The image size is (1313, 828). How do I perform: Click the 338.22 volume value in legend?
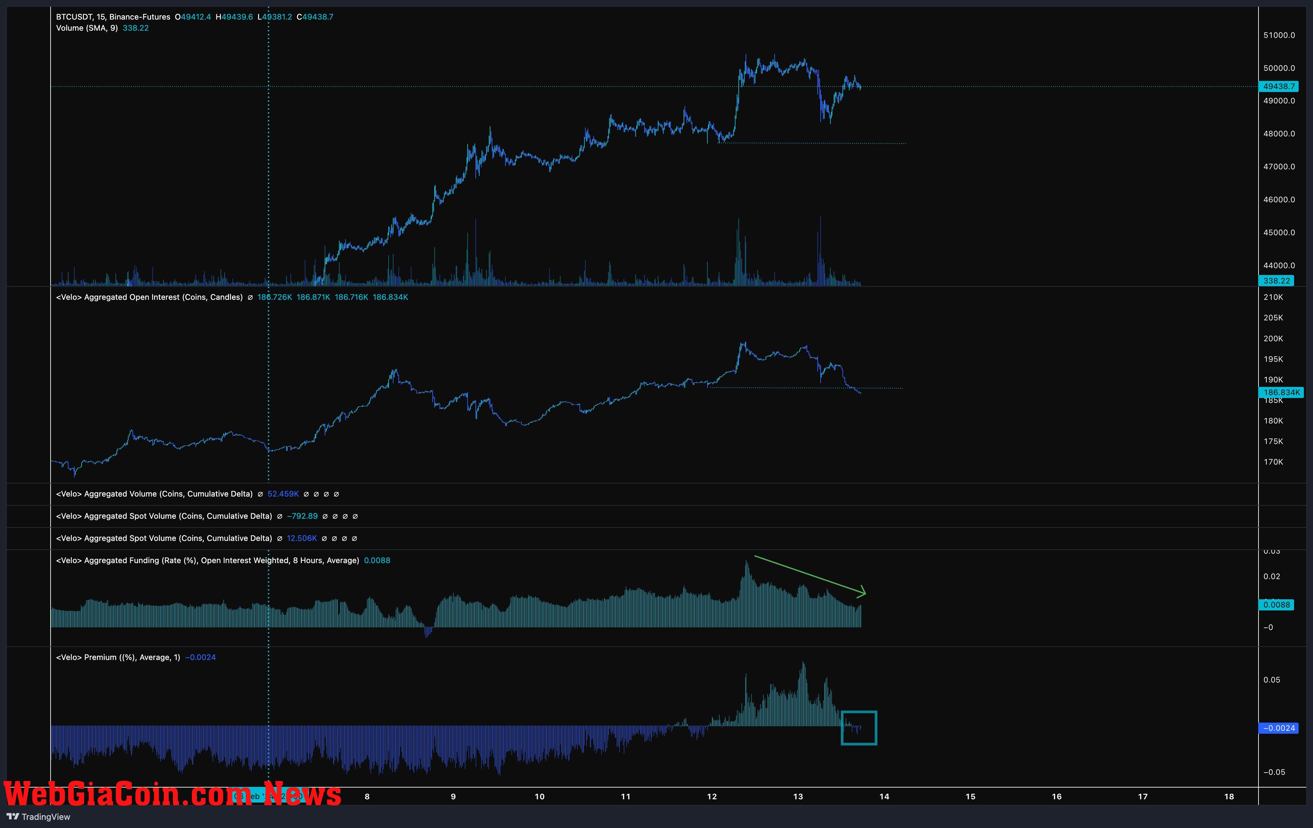click(x=136, y=28)
